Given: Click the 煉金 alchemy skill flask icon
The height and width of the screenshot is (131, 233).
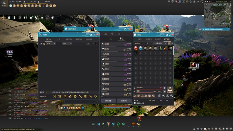Looking at the screenshot, I should tap(103, 64).
